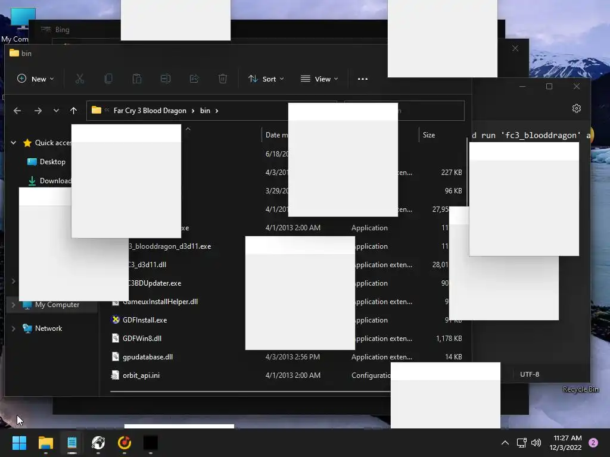Click the GDFInstall.exe file icon
610x457 pixels.
pyautogui.click(x=116, y=320)
